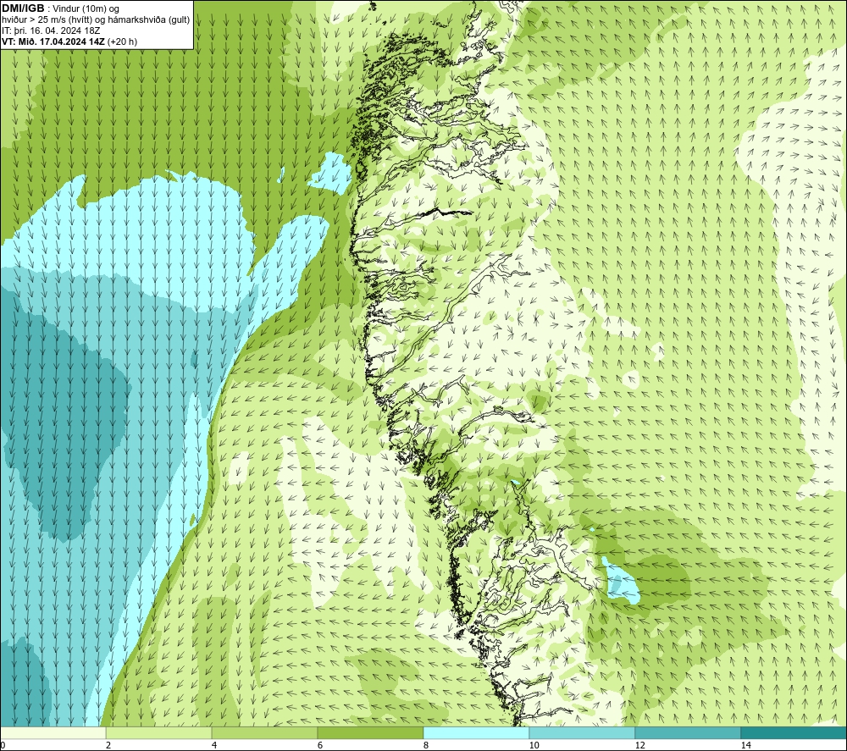Click the 'DMI/IGB' bold title text

click(x=23, y=8)
